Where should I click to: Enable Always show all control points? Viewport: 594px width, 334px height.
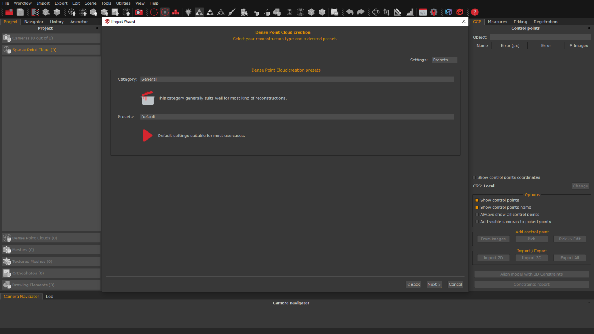click(x=477, y=215)
